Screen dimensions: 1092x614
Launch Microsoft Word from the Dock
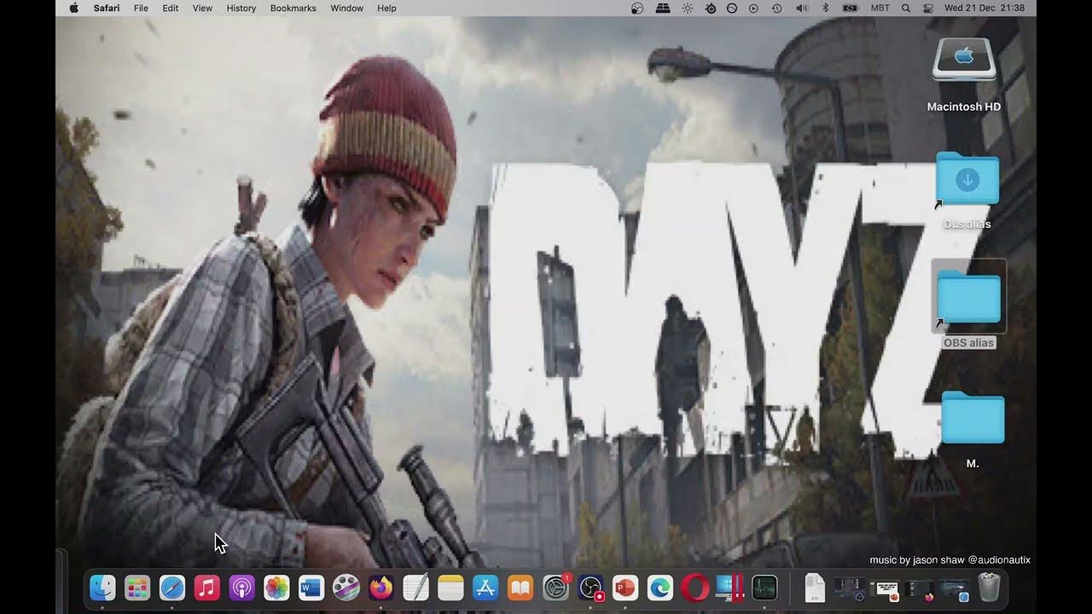click(311, 588)
